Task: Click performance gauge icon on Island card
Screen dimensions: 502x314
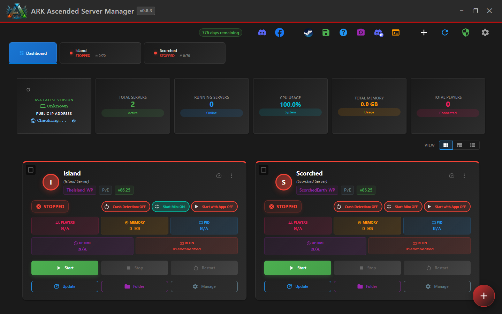Action: point(219,175)
